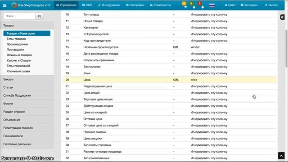Expand the Форум sidebar section
Screen dimensions: 288x162
coord(27,103)
